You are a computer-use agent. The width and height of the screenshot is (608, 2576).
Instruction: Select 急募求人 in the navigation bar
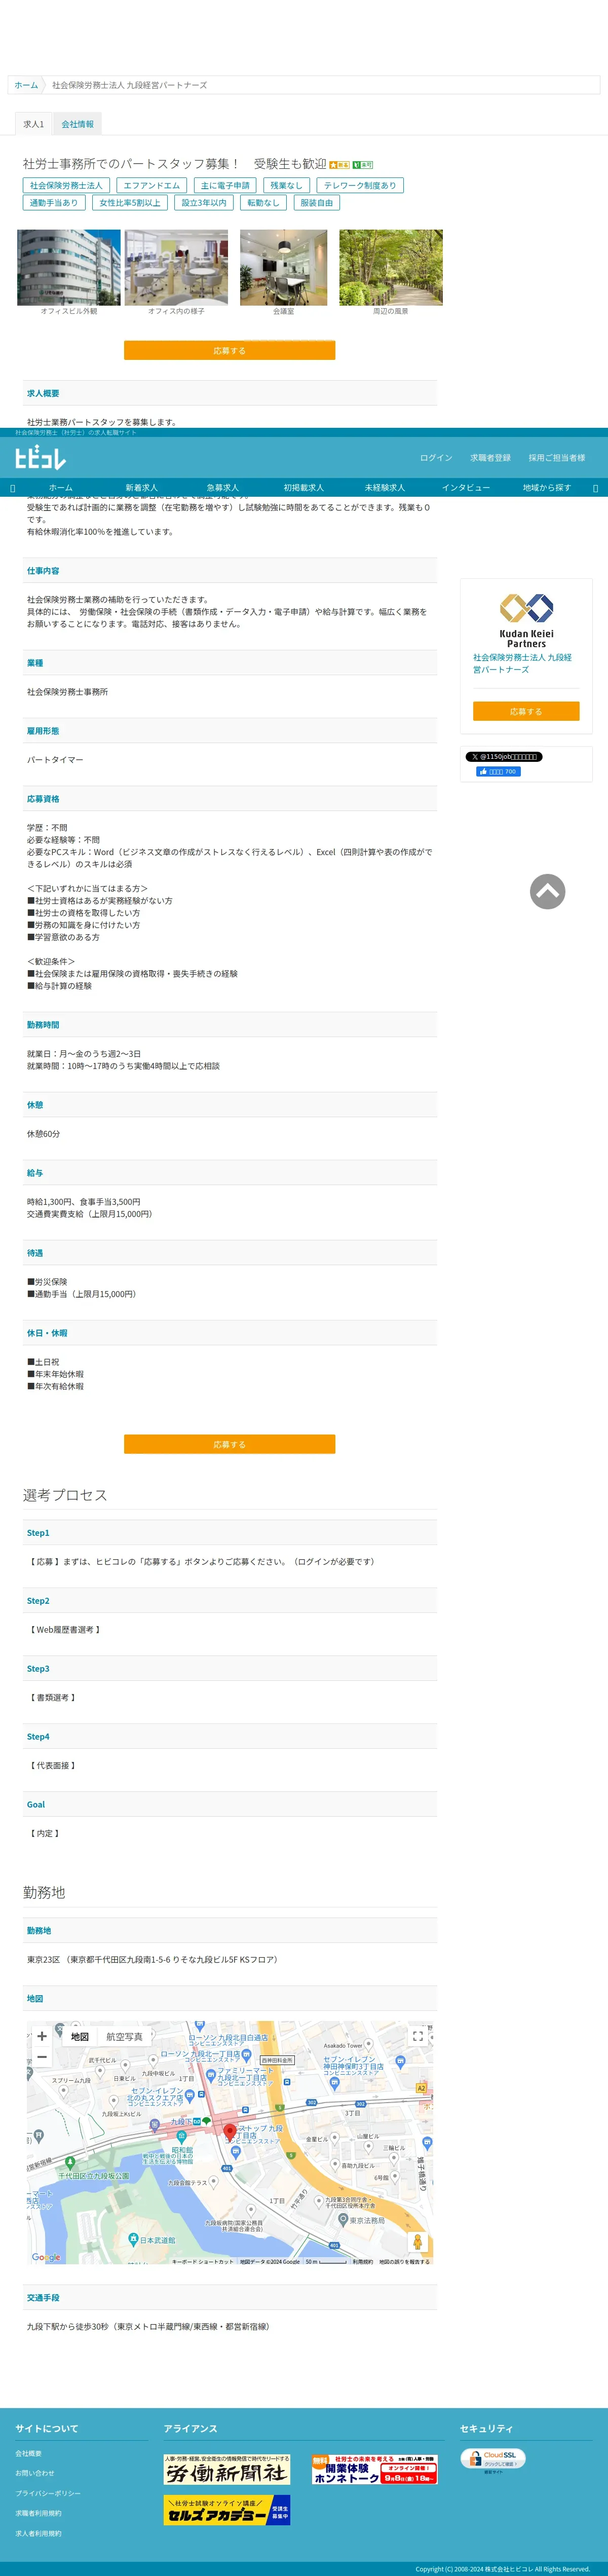click(x=223, y=488)
